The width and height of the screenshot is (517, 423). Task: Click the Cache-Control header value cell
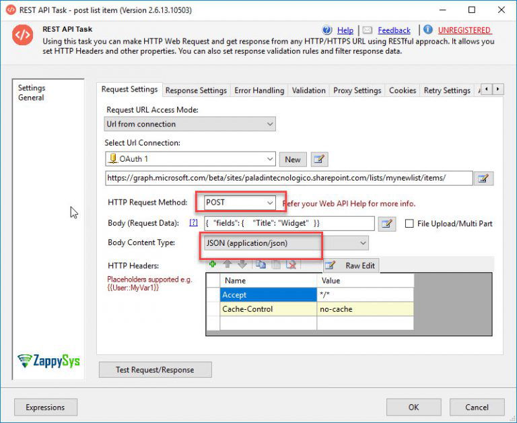coord(364,309)
